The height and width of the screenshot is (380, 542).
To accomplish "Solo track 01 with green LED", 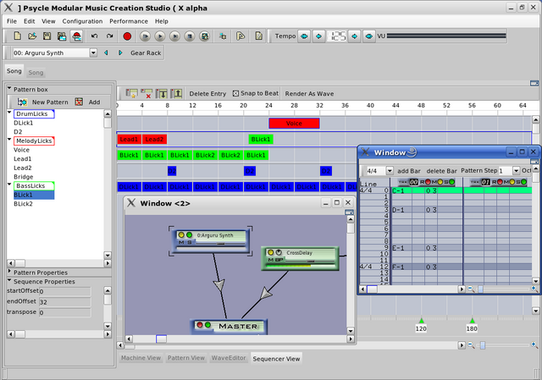I will click(x=523, y=182).
